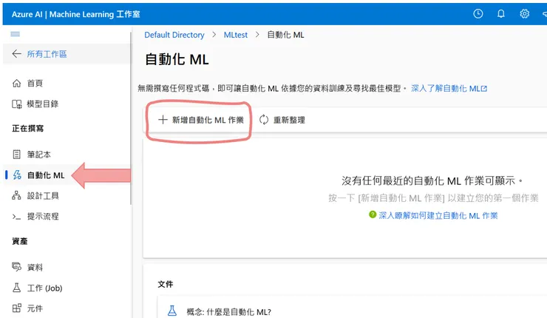Click the sidebar vertical scrollbar
Screen dimensions: 547x318
coord(131,118)
